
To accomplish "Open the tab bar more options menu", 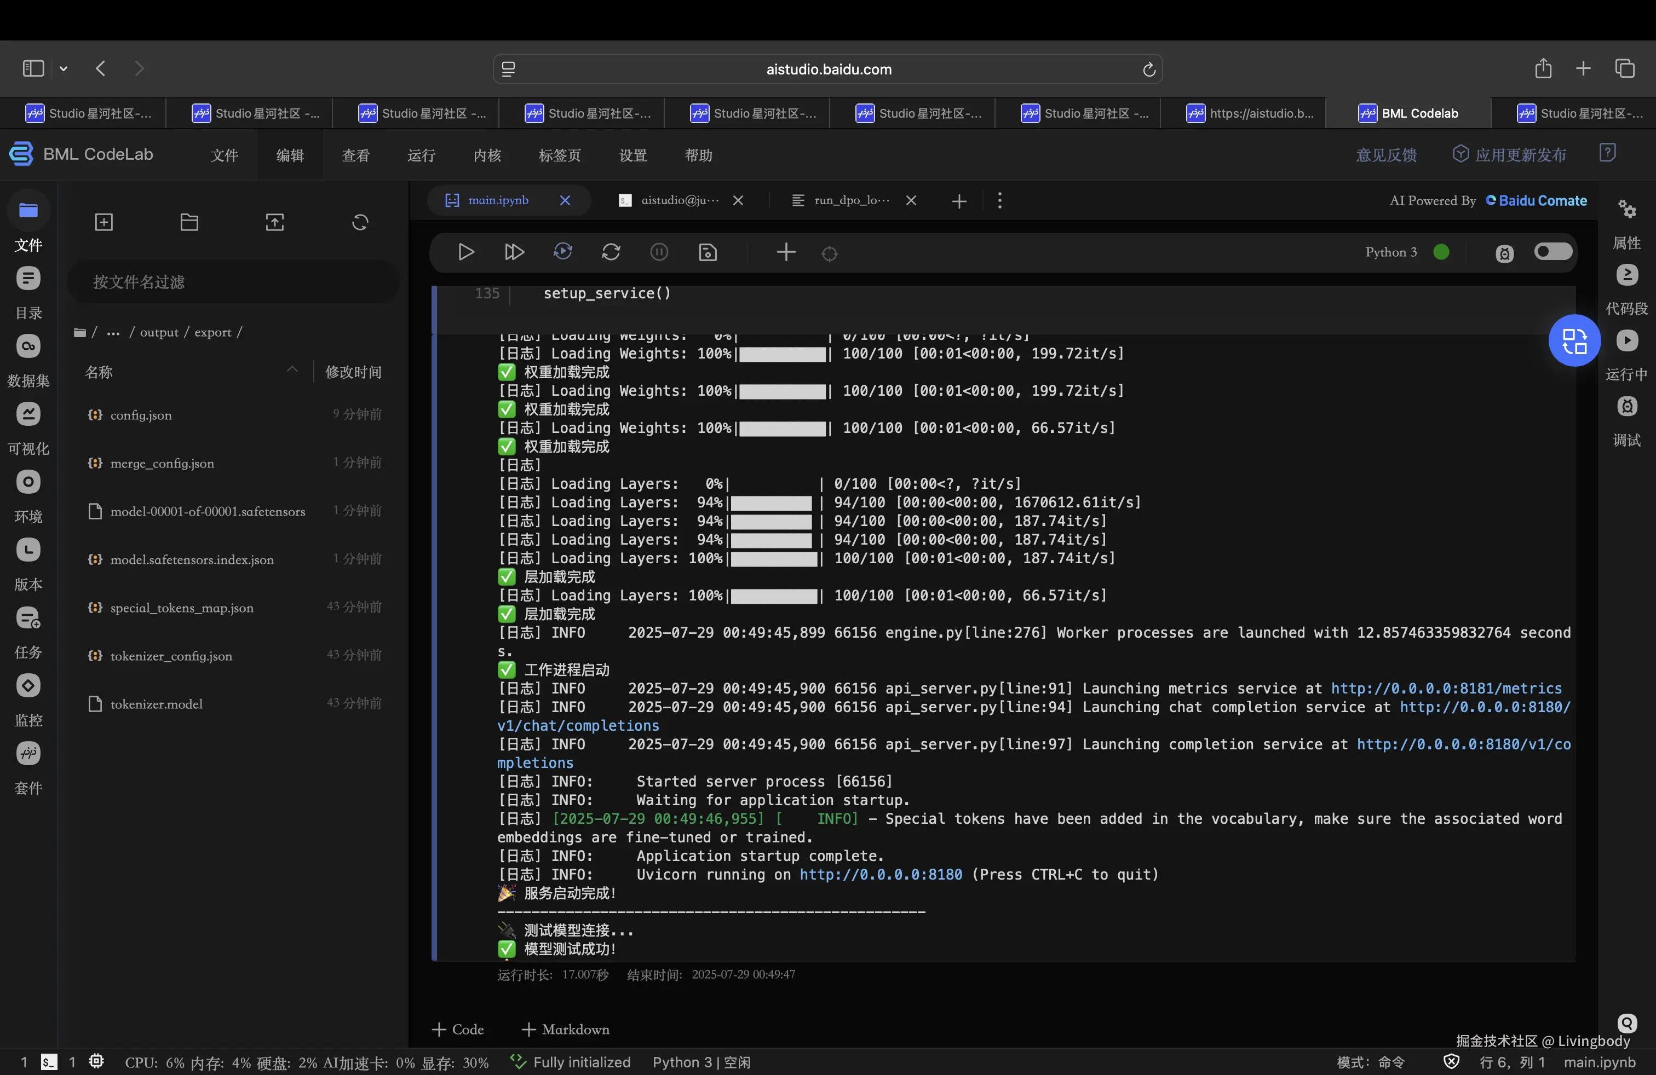I will (999, 200).
